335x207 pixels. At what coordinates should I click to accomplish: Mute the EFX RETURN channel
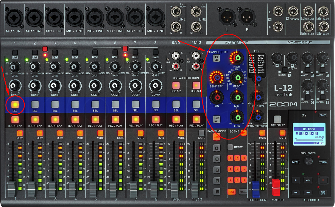[x=262, y=133]
